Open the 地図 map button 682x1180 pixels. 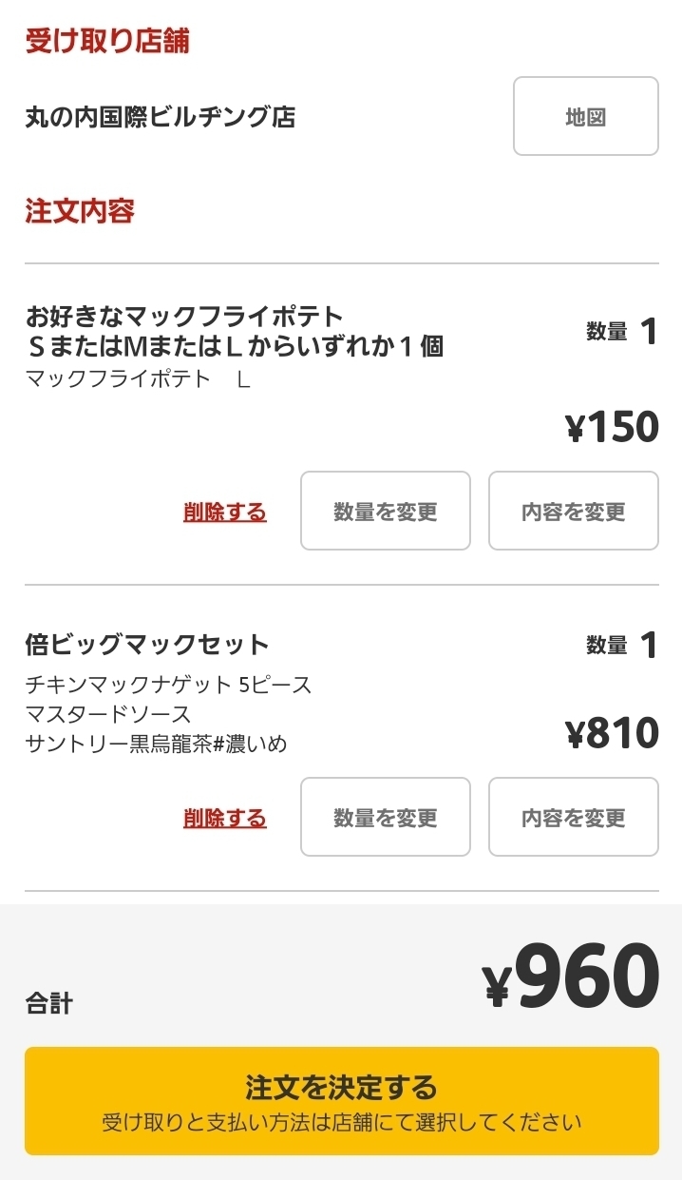pyautogui.click(x=585, y=116)
